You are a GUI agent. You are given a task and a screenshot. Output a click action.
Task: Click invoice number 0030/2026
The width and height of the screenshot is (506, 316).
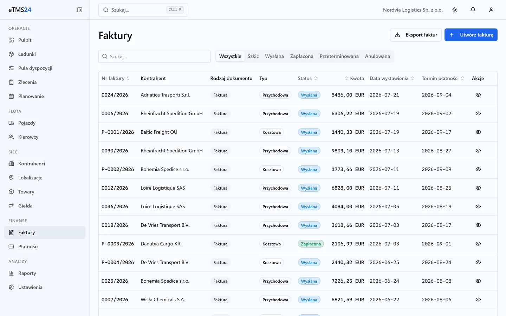(x=115, y=151)
